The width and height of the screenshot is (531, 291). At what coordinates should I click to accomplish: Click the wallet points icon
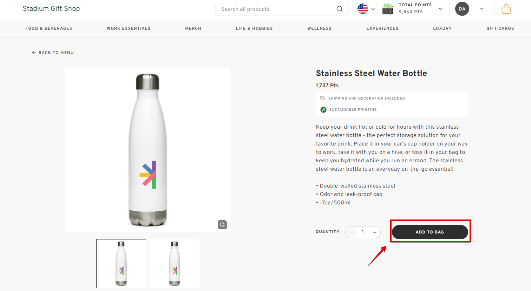pos(387,9)
